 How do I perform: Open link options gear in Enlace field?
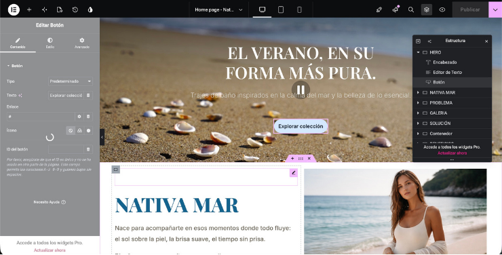click(79, 117)
